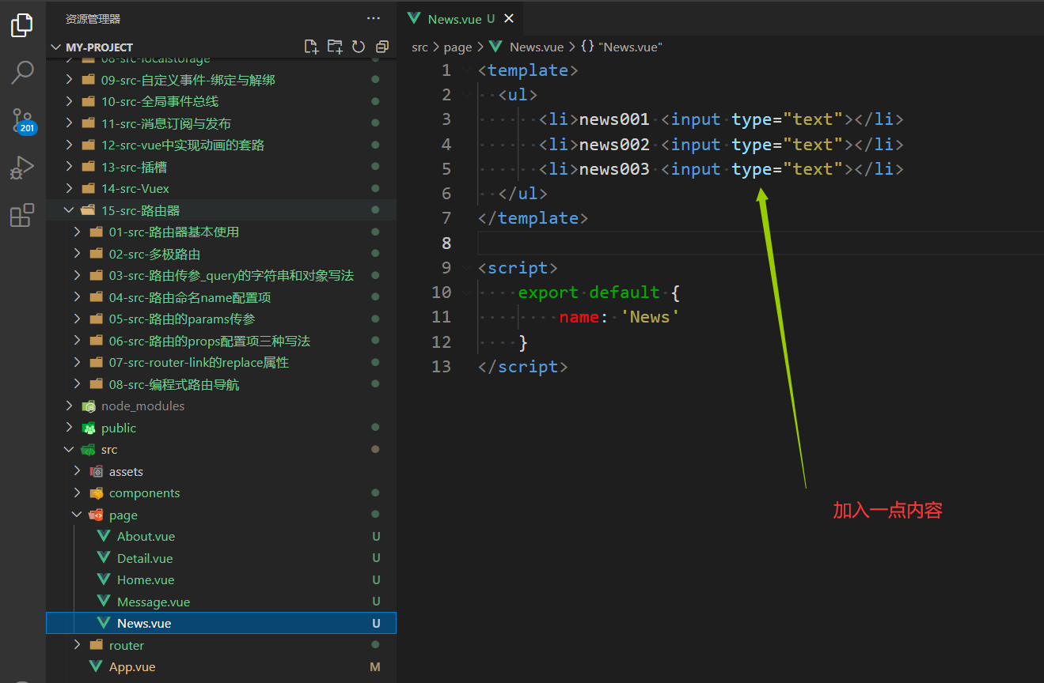
Task: Expand folder 13-src-插槽
Action: click(x=222, y=167)
